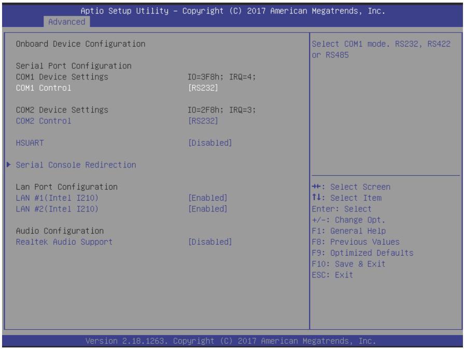This screenshot has width=464, height=349.
Task: Click the F10: Save & Exit hint
Action: pyautogui.click(x=348, y=264)
